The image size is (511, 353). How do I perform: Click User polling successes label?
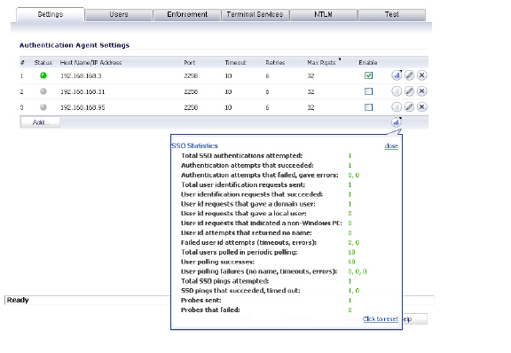(217, 262)
